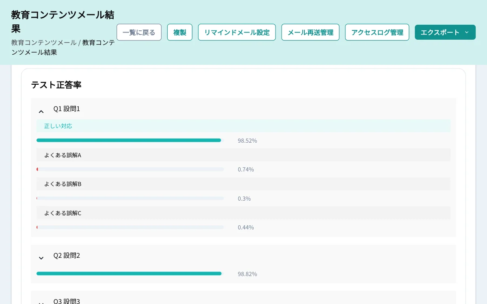Open アクセスログ管理
Image resolution: width=487 pixels, height=304 pixels.
coord(377,32)
